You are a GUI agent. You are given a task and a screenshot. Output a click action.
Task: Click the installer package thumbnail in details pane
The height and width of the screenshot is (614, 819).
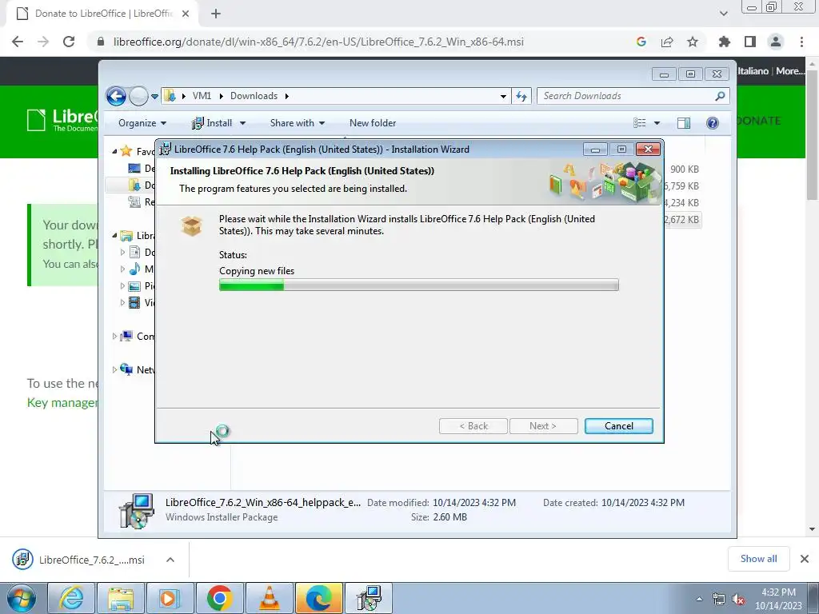(x=136, y=511)
